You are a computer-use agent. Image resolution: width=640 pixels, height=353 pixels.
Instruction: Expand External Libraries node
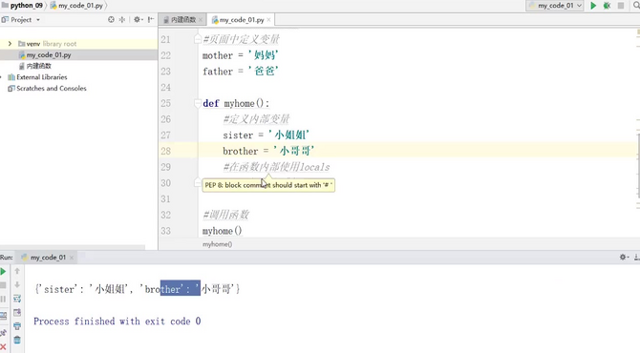(2, 77)
